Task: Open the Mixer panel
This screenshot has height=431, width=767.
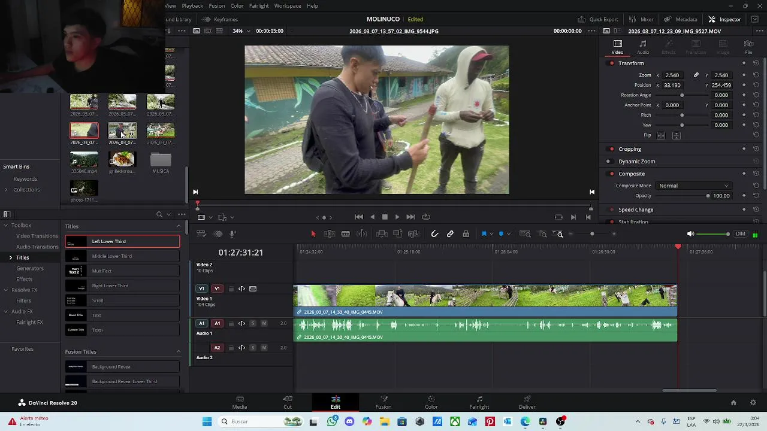Action: click(641, 19)
